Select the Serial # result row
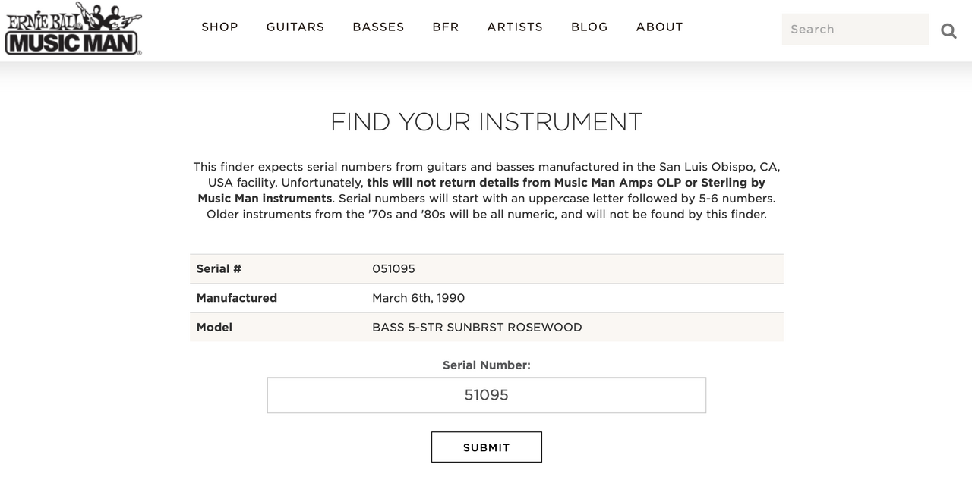The height and width of the screenshot is (483, 972). 487,268
